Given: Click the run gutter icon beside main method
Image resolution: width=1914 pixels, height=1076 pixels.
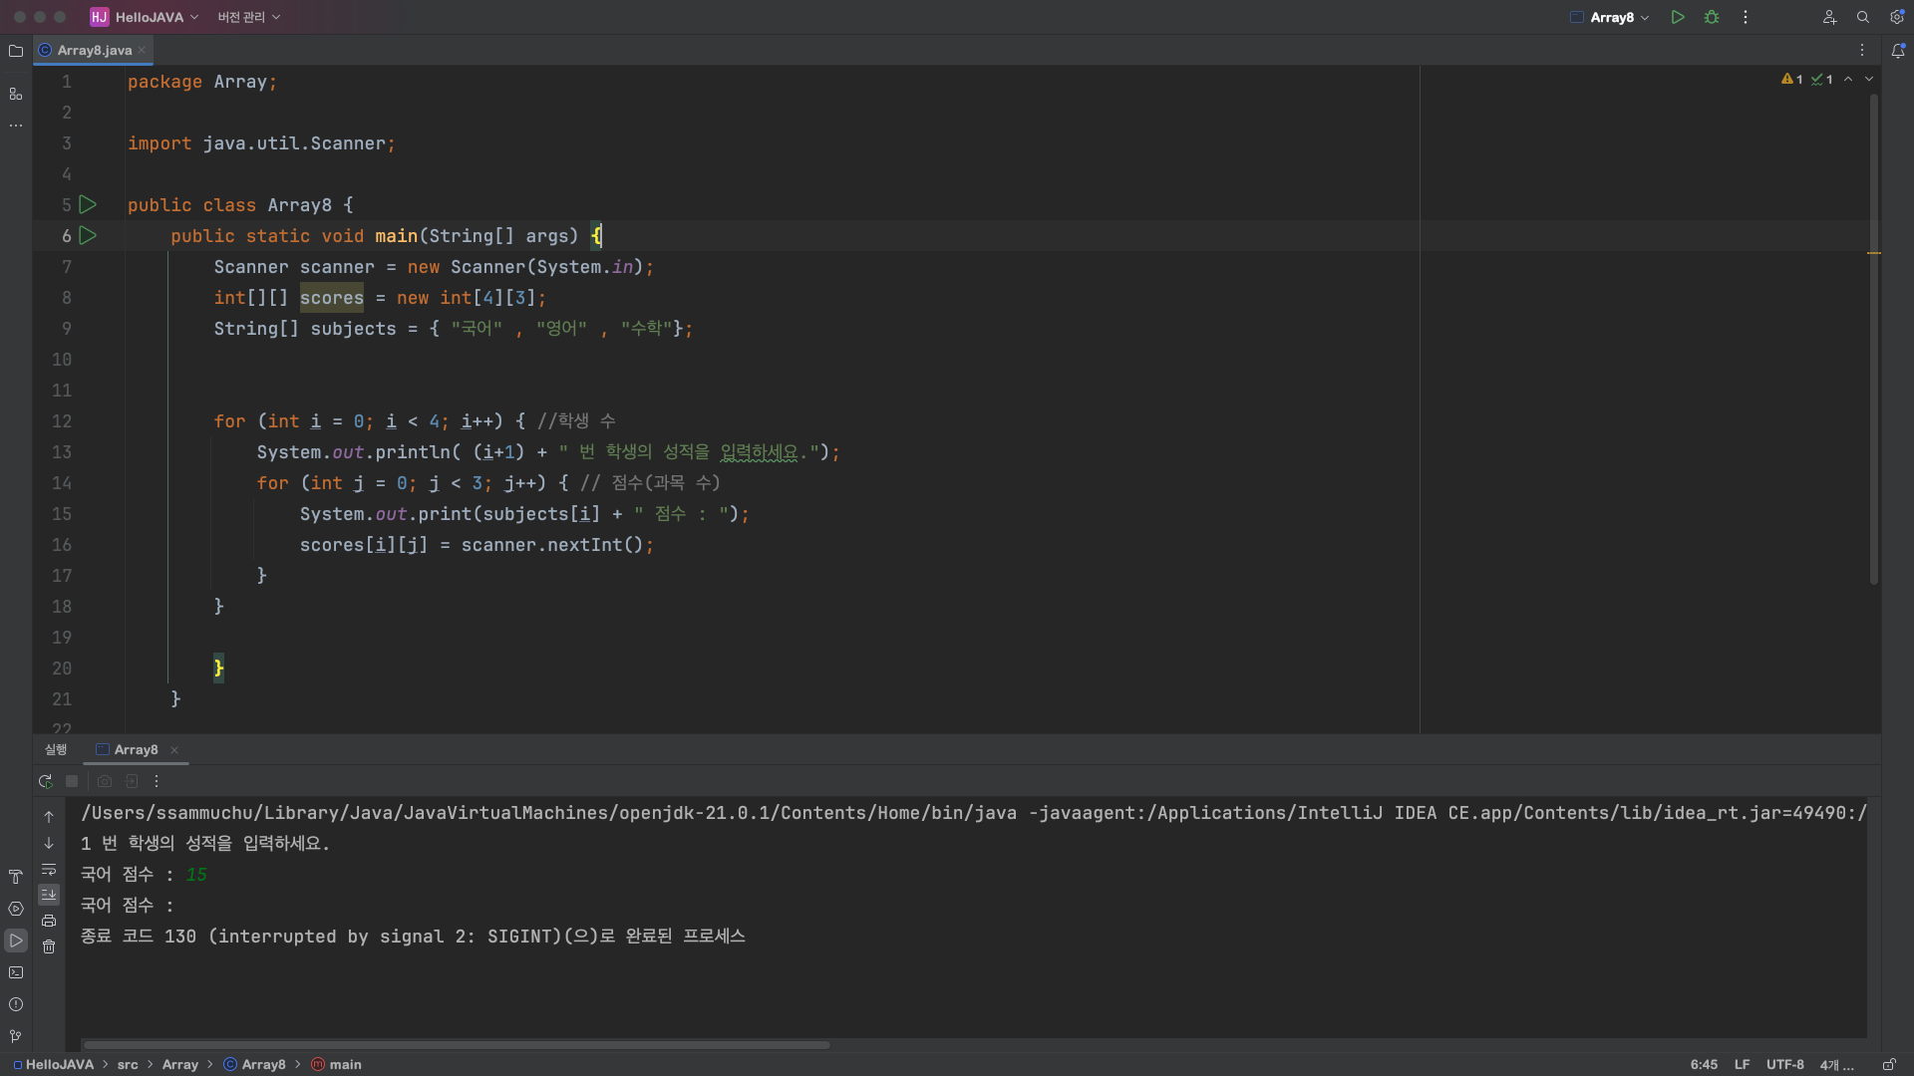Looking at the screenshot, I should pos(88,235).
